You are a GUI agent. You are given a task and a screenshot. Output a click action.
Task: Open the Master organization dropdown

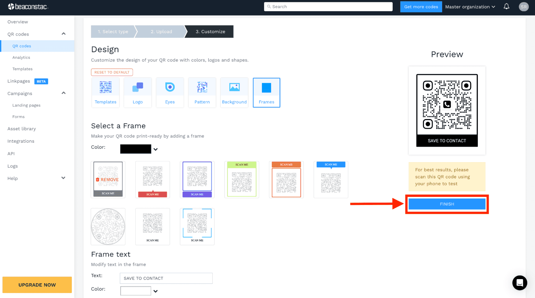tap(470, 6)
